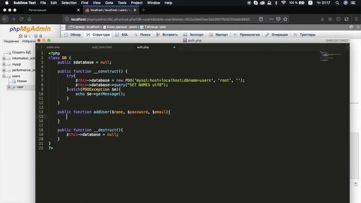Screen dimensions: 361x203
Task: Open Project menu
Action: click(137, 3)
